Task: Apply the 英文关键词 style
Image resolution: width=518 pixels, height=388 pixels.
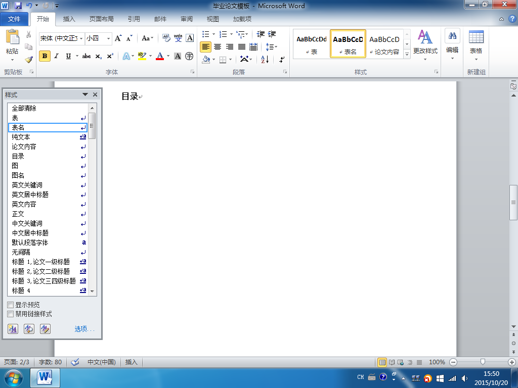Action: (x=48, y=185)
